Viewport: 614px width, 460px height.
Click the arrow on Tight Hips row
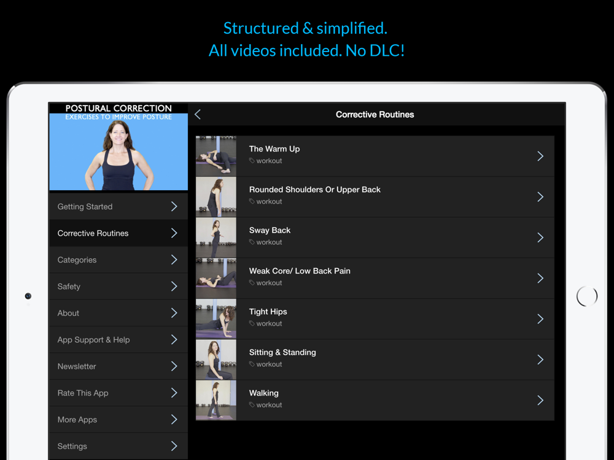point(540,319)
